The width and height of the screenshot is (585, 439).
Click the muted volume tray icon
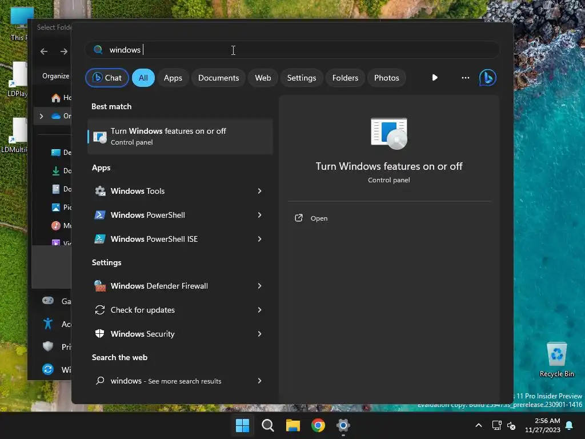coord(511,425)
